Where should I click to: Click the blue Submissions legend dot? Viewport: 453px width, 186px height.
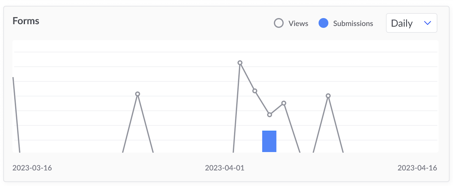323,23
